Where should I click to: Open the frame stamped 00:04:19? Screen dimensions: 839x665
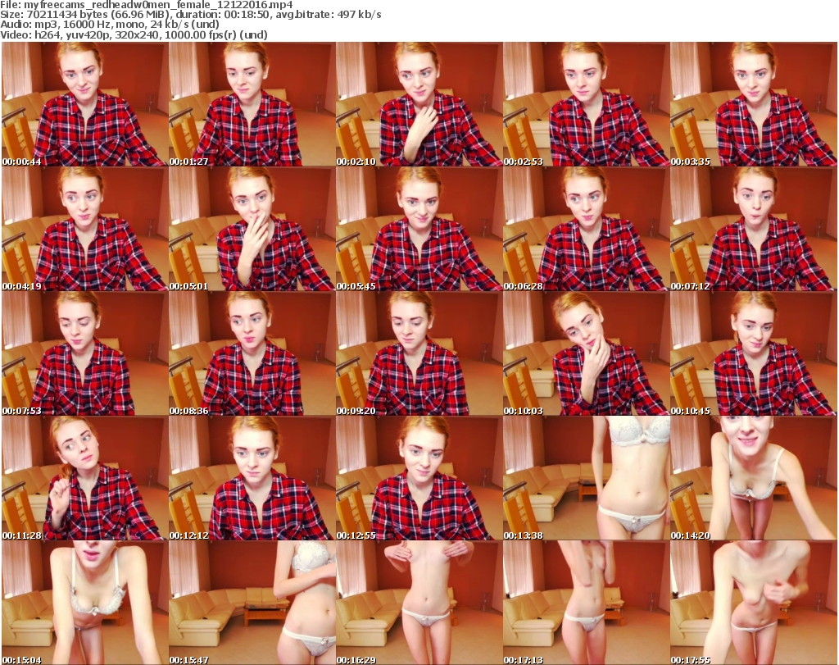(84, 229)
